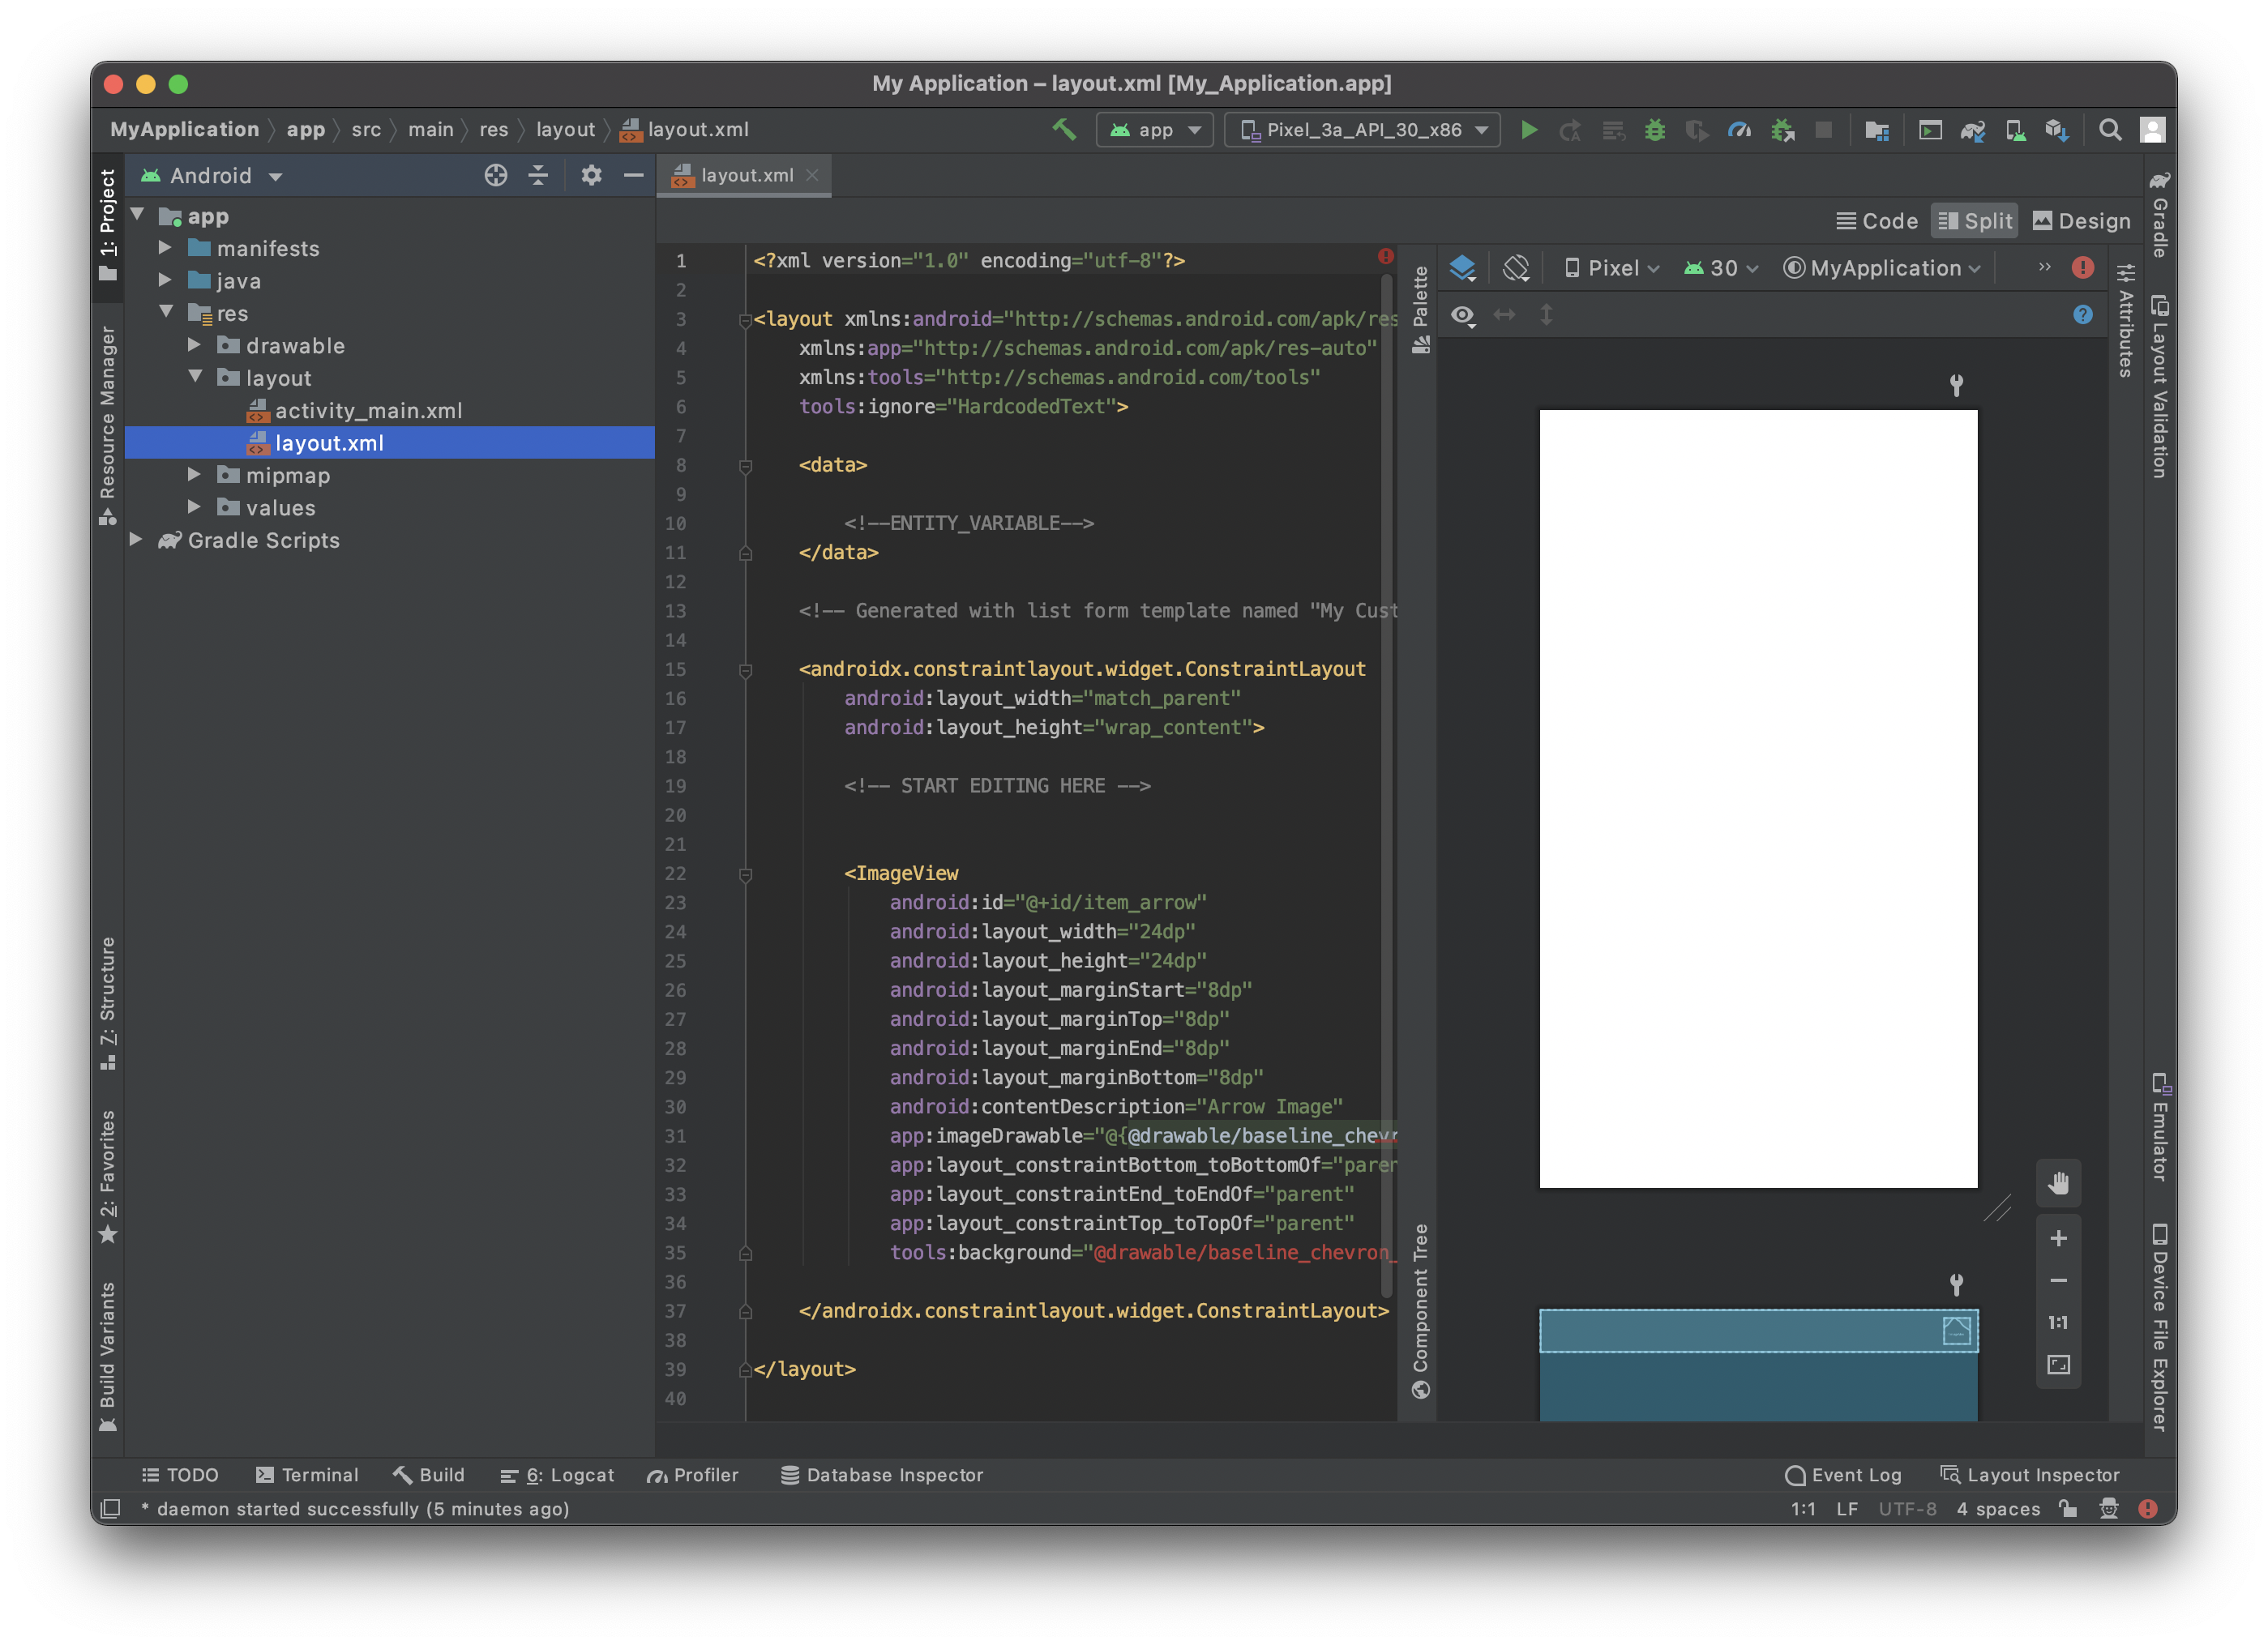Open the TODO tool window
Screen dimensions: 2268x1645
[181, 1475]
